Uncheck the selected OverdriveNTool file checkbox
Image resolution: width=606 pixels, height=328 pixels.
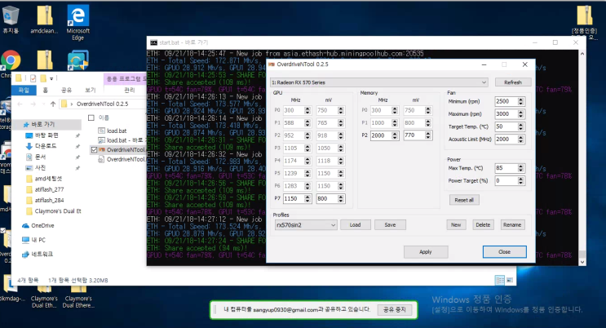pos(94,149)
